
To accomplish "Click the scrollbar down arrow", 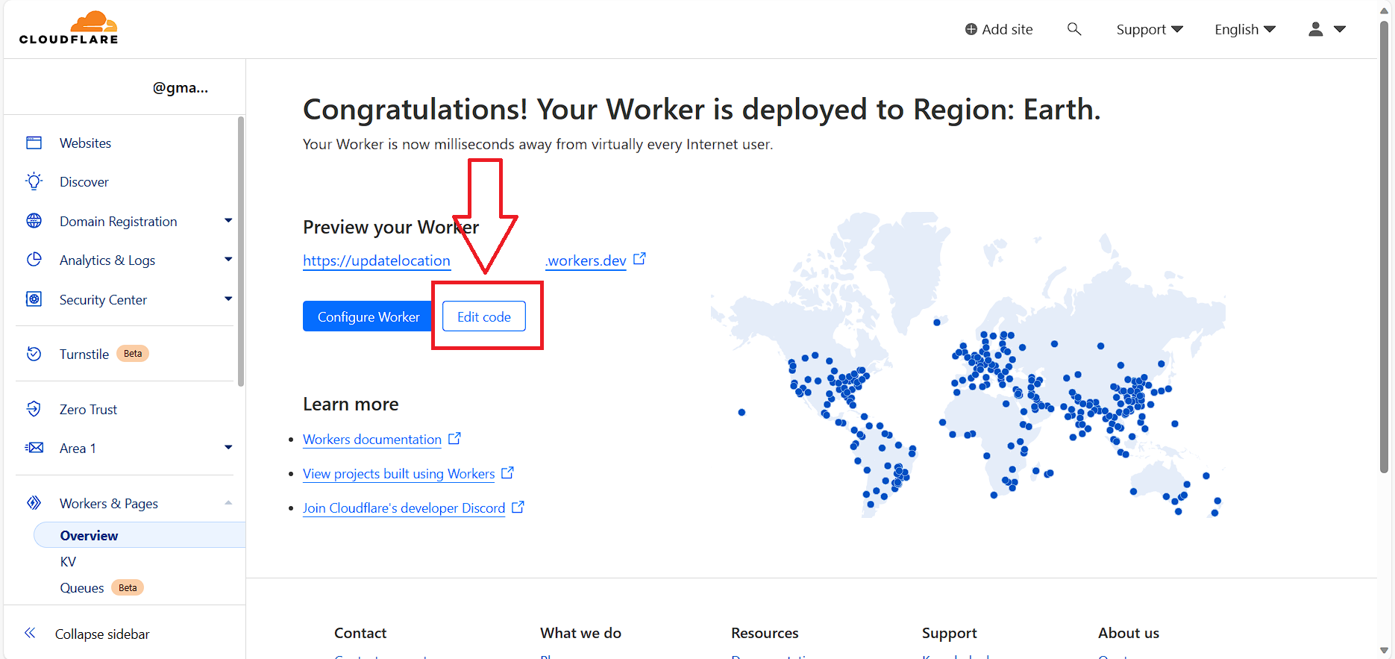I will pos(1384,650).
